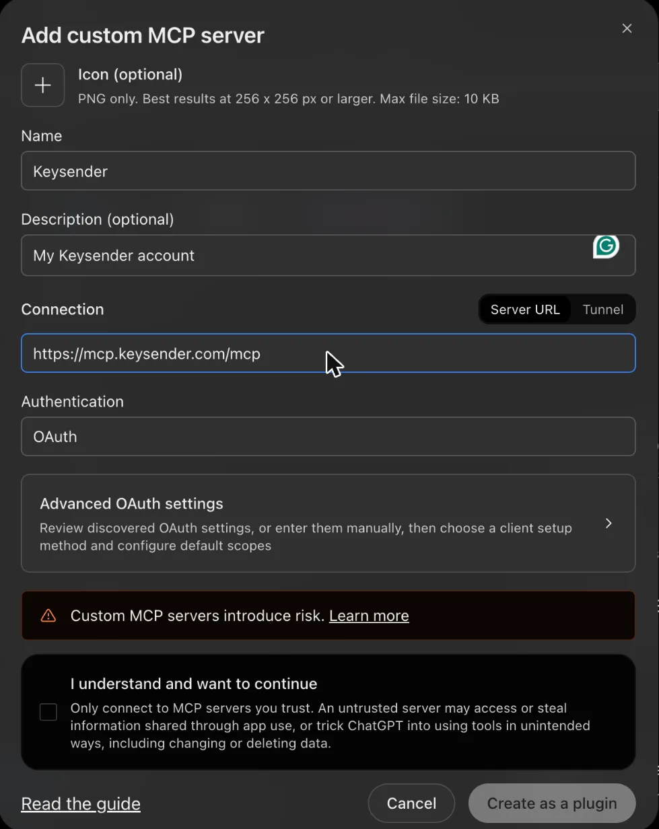Click the Review discovered OAuth settings description
Viewport: 659px width, 829px height.
click(x=306, y=537)
